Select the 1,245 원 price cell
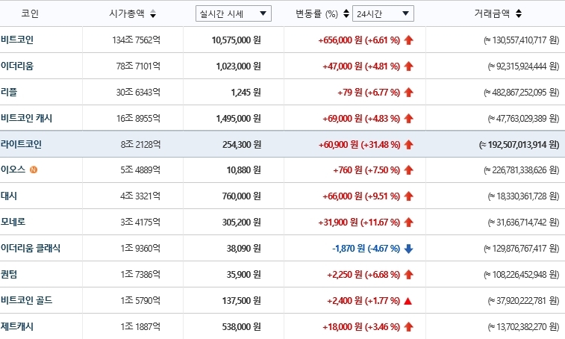 tap(246, 93)
